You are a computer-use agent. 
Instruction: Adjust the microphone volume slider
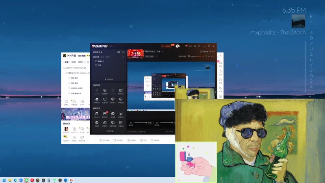tap(140, 123)
